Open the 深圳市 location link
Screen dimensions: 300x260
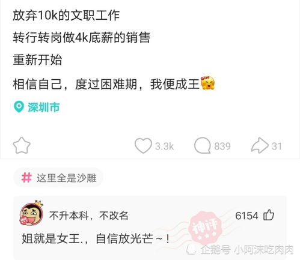pos(44,107)
